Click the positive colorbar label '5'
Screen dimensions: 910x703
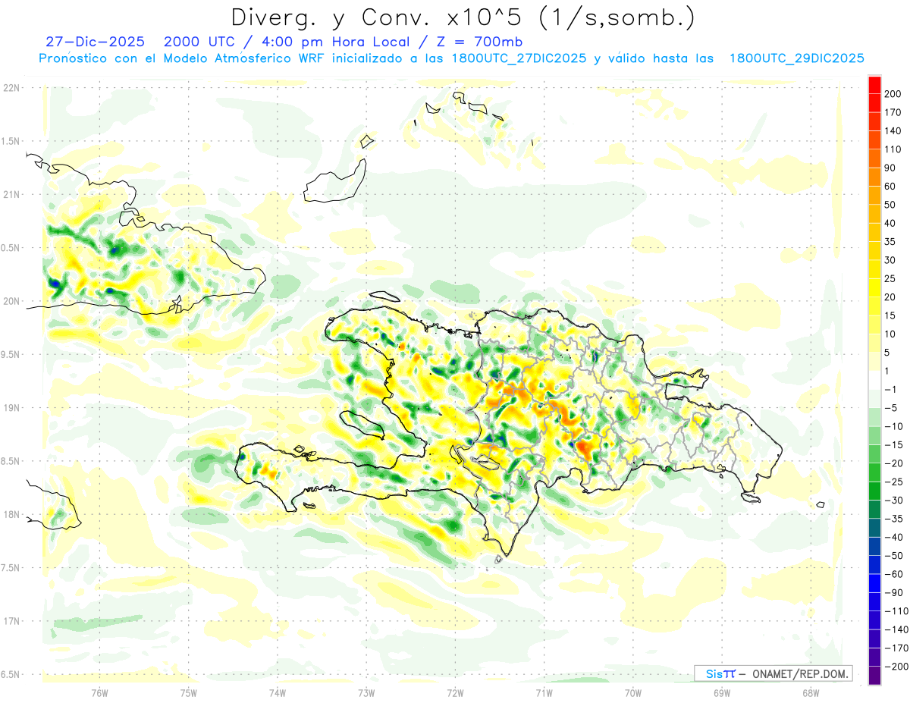click(889, 353)
